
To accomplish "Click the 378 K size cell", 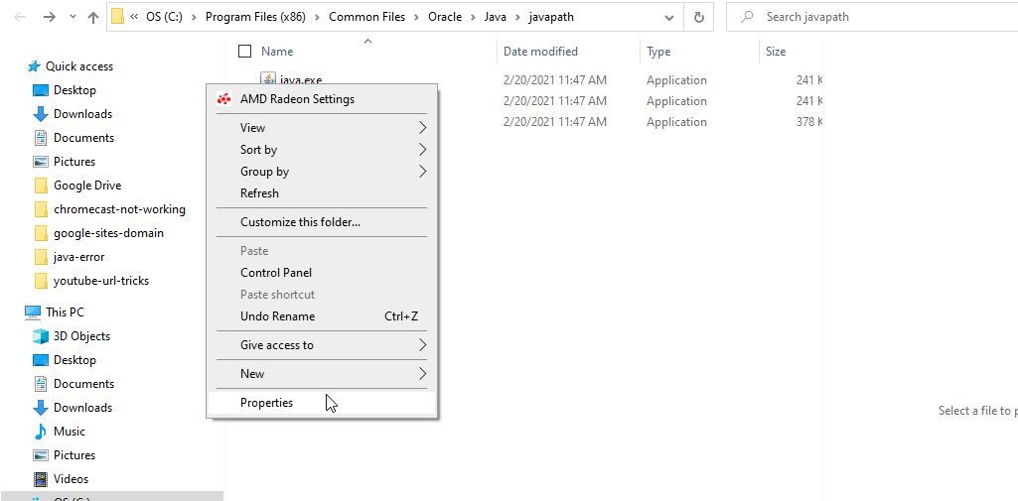I will coord(809,122).
